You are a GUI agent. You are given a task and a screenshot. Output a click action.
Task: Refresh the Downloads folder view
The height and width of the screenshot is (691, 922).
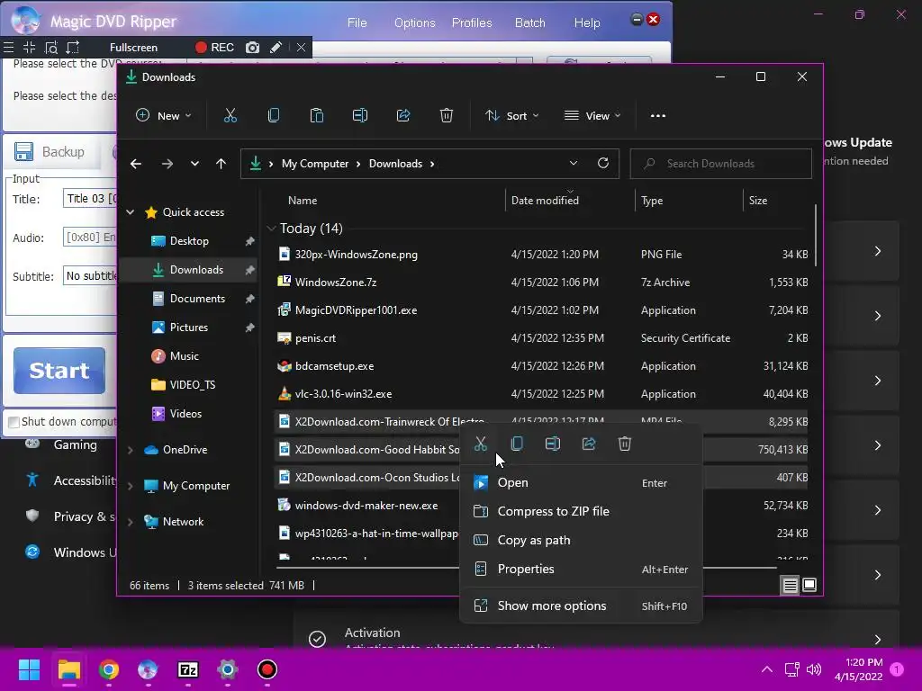coord(602,164)
